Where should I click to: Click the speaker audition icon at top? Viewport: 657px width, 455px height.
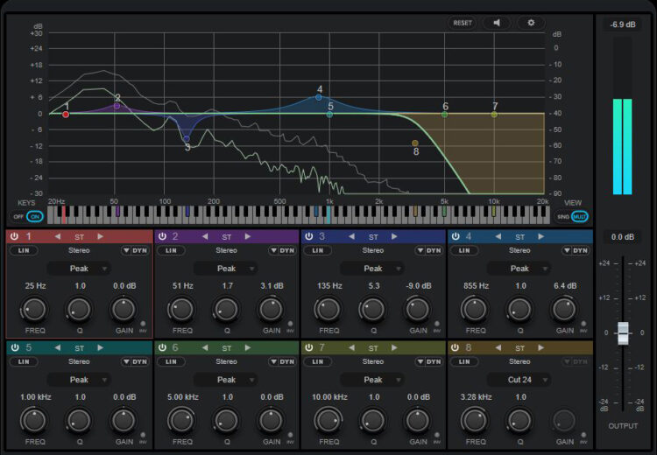(x=496, y=23)
